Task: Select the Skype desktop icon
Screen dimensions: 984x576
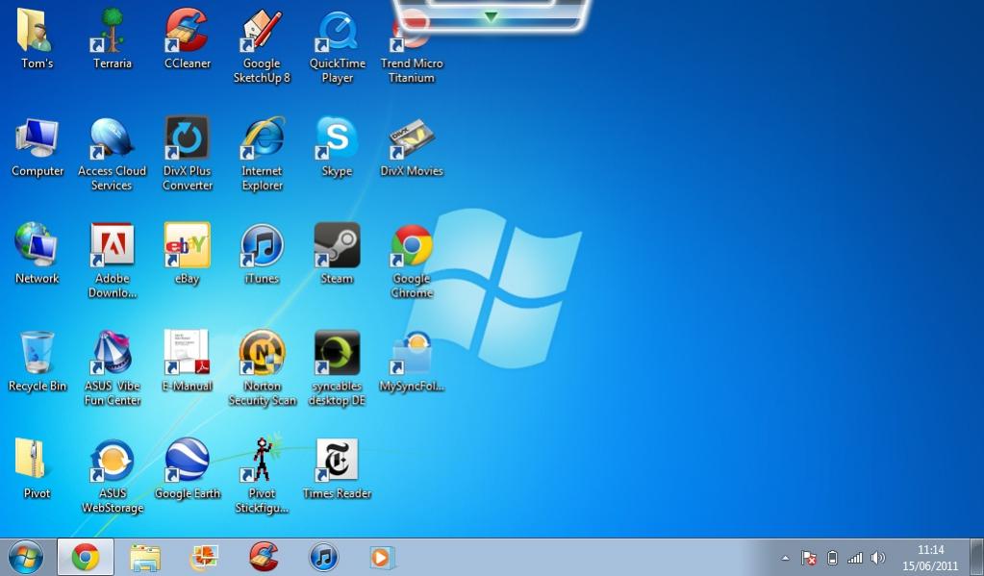Action: (337, 139)
